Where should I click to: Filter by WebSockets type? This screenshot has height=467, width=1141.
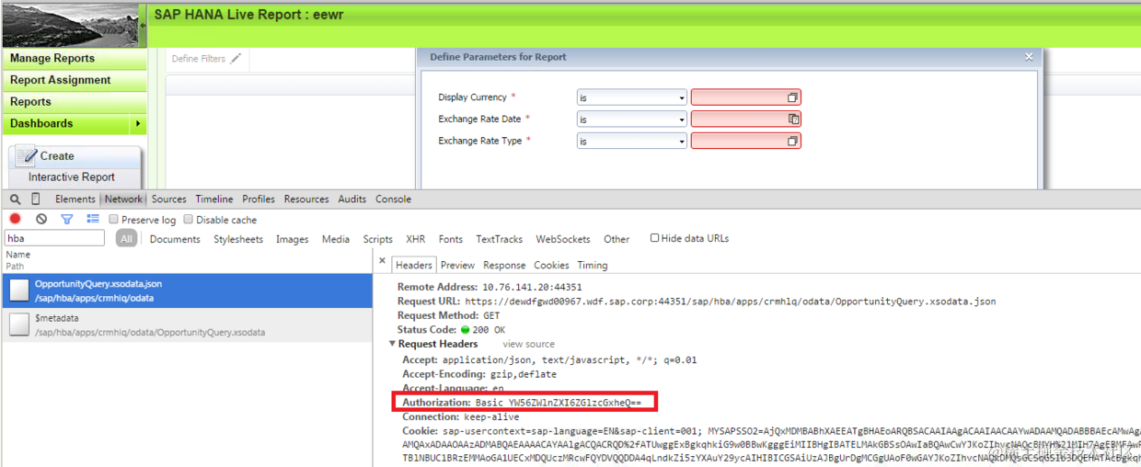(563, 239)
